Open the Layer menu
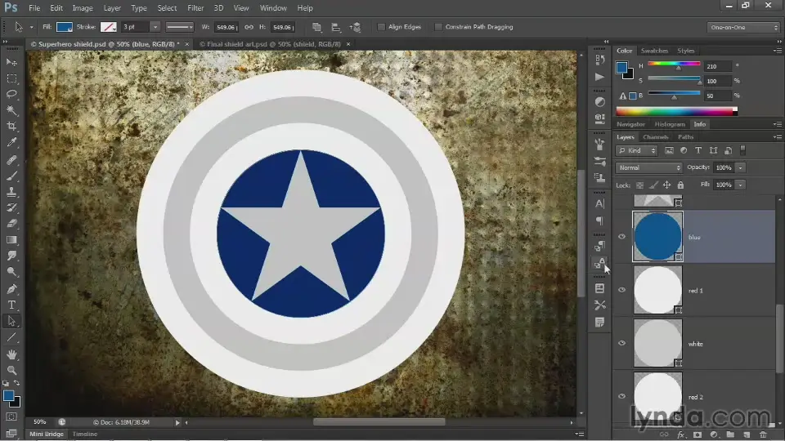This screenshot has width=785, height=441. [112, 8]
